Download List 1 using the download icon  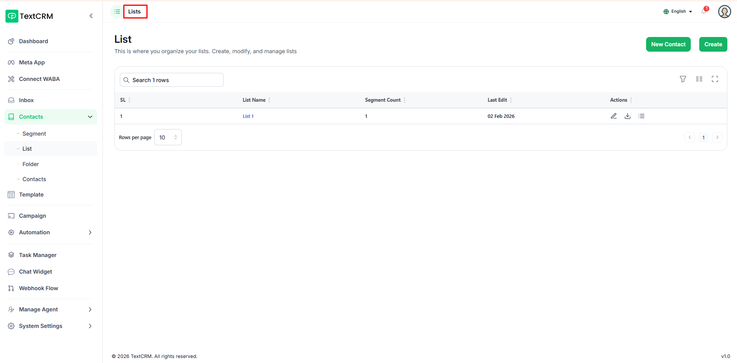point(628,116)
